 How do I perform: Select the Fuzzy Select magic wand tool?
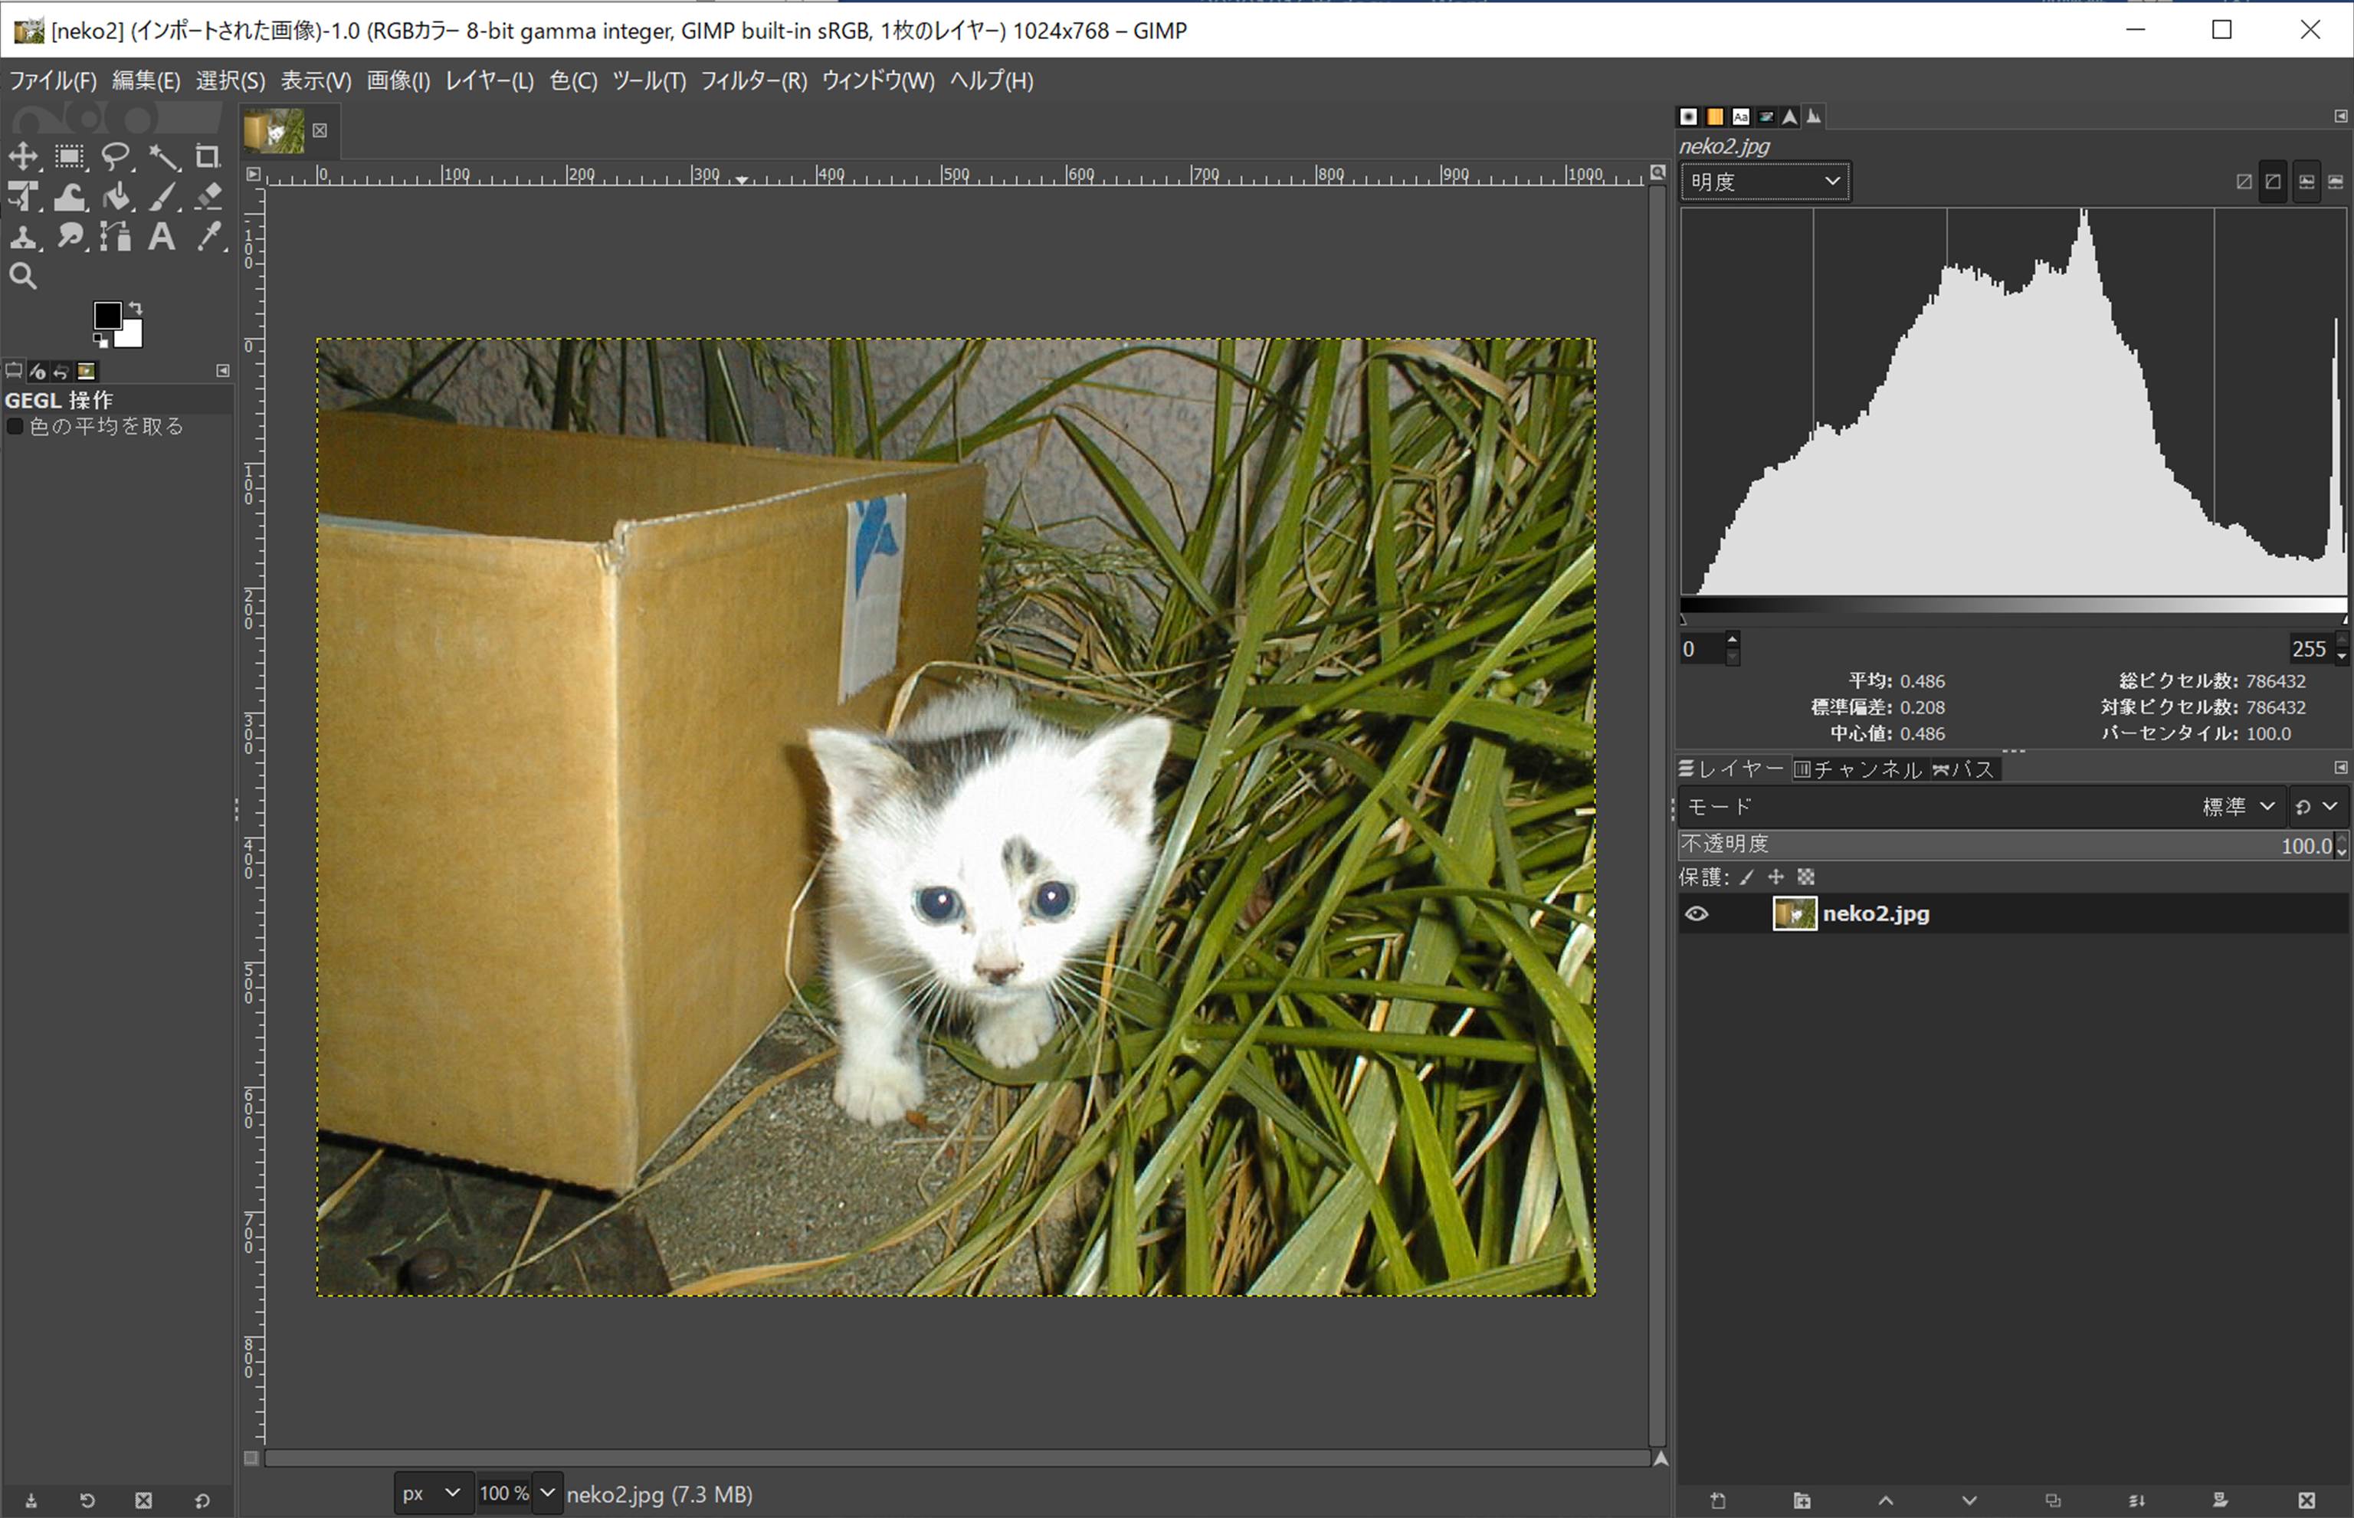click(164, 157)
